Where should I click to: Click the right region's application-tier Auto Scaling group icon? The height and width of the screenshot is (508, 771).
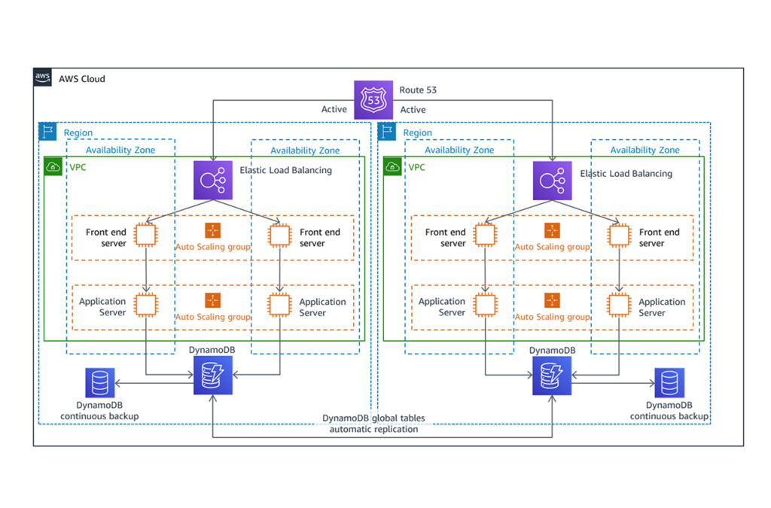pyautogui.click(x=552, y=301)
